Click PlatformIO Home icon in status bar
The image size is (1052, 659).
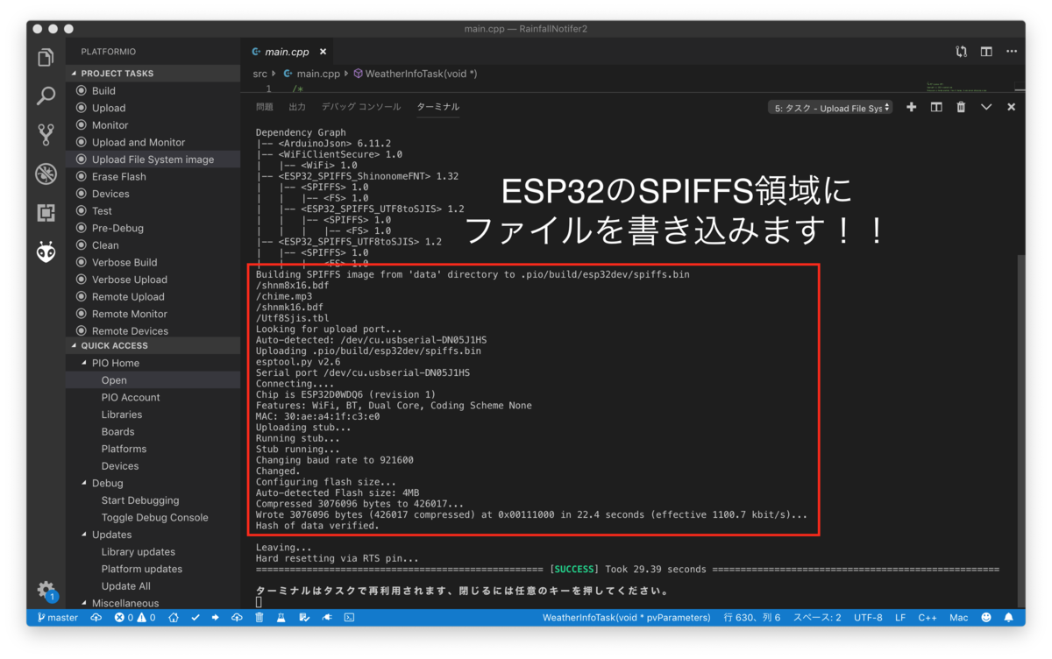pos(174,618)
